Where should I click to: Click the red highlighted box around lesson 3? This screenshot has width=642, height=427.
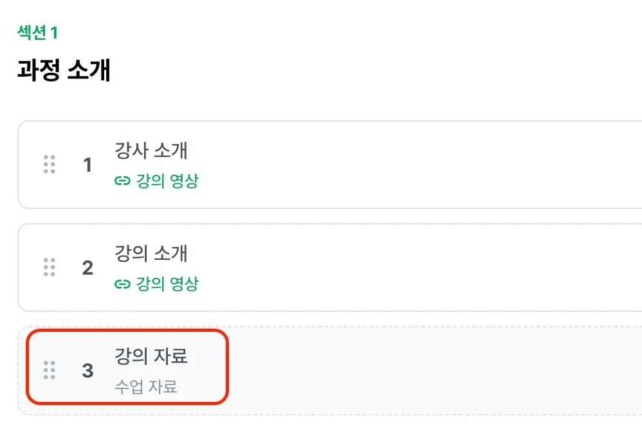(127, 367)
